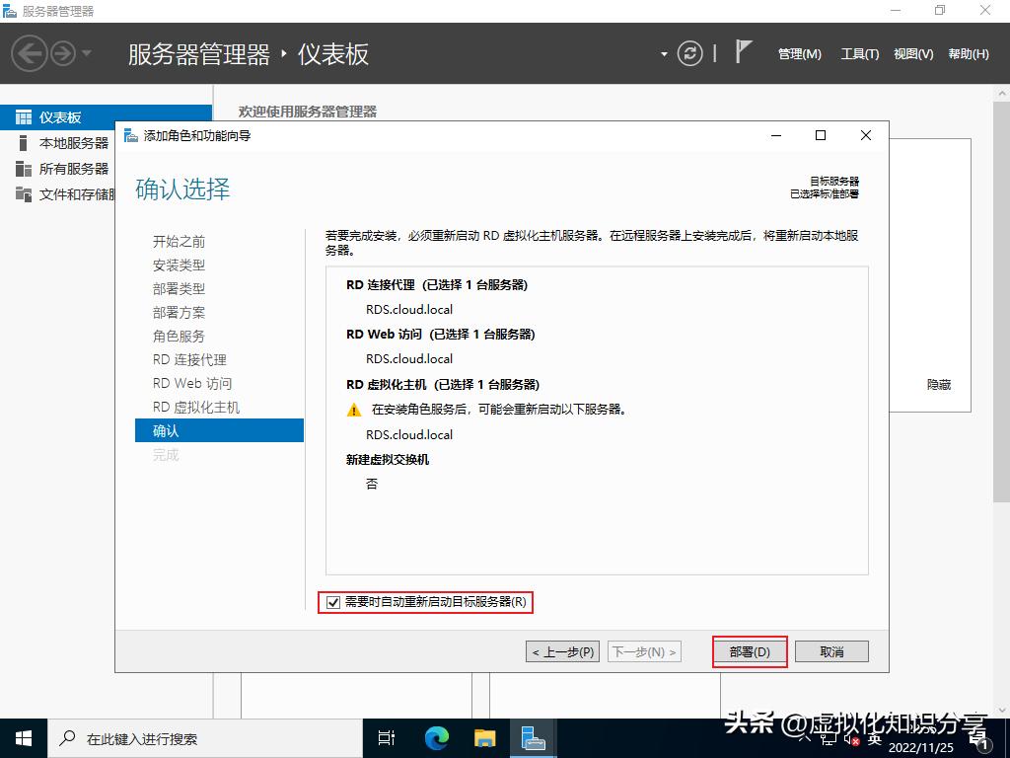Click the Server Manager back navigation arrow
This screenshot has width=1010, height=758.
(30, 53)
